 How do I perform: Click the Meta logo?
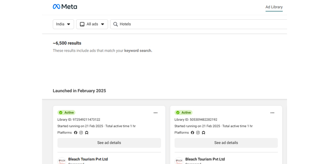[65, 7]
